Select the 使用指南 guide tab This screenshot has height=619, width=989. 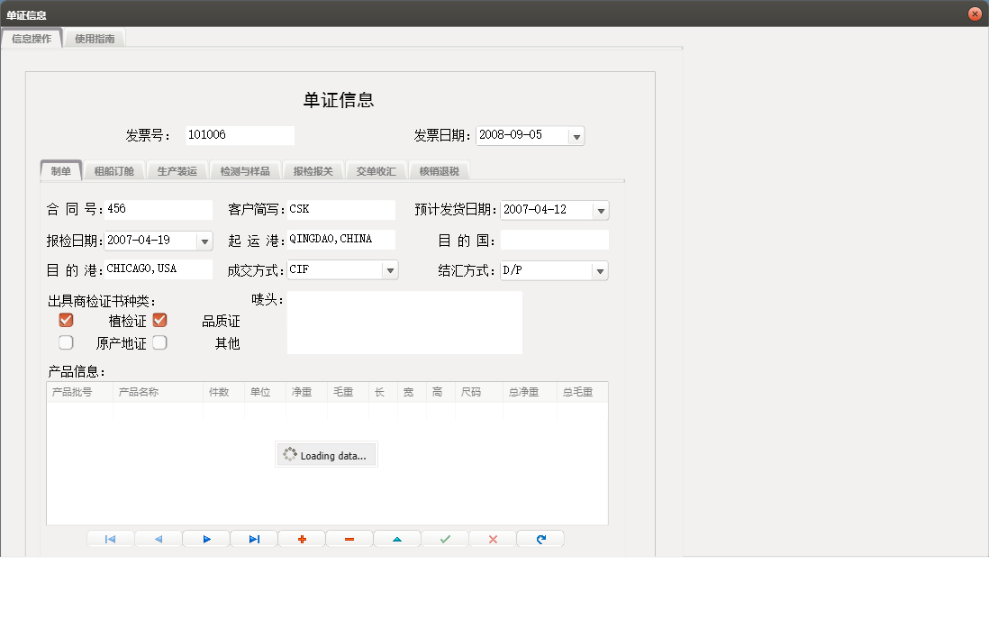tap(95, 39)
